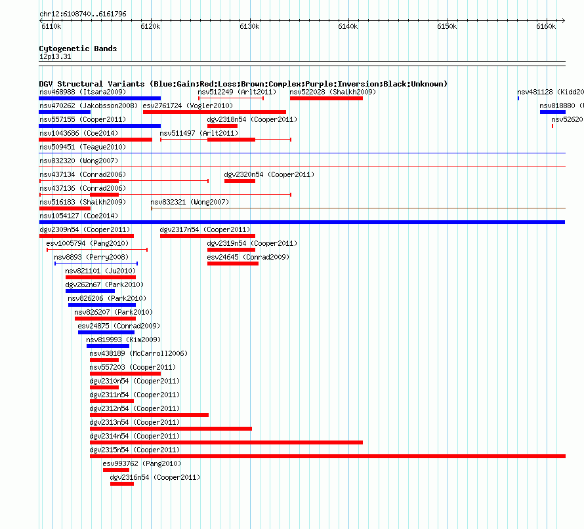Screen dimensions: 584x529
Task: Select the nsv511497 (Arlt2011) label
Action: tap(199, 133)
